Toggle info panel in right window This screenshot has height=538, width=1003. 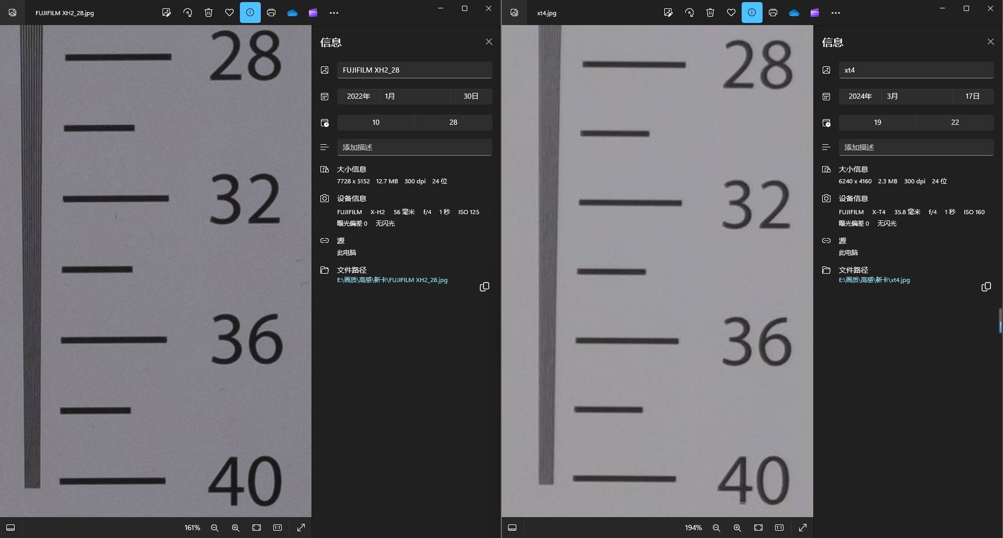point(752,13)
